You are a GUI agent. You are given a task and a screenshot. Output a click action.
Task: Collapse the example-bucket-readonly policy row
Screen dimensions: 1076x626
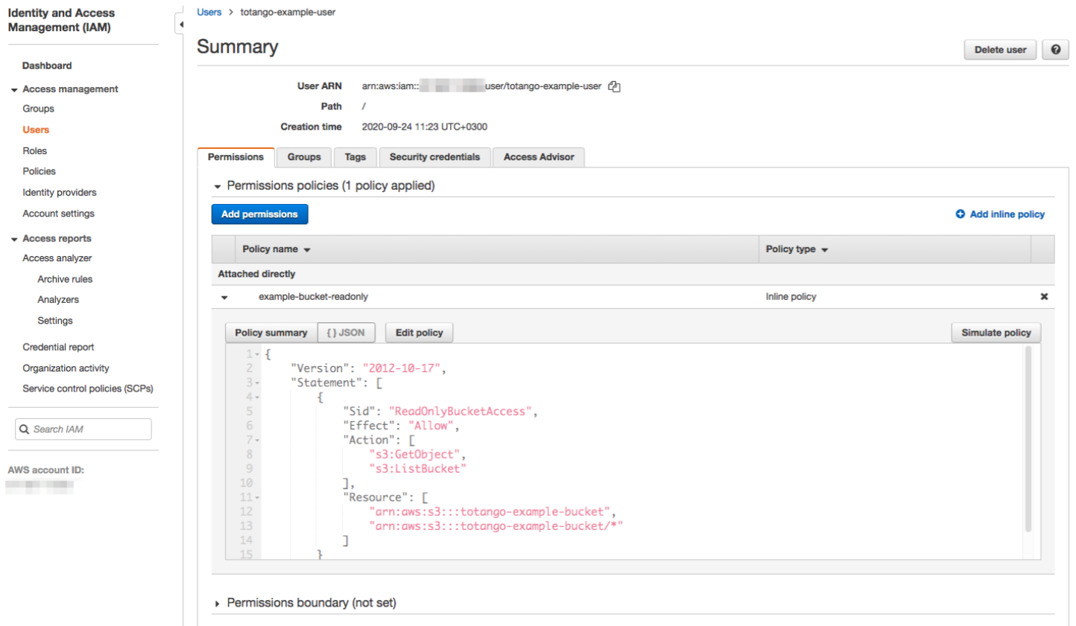(224, 297)
